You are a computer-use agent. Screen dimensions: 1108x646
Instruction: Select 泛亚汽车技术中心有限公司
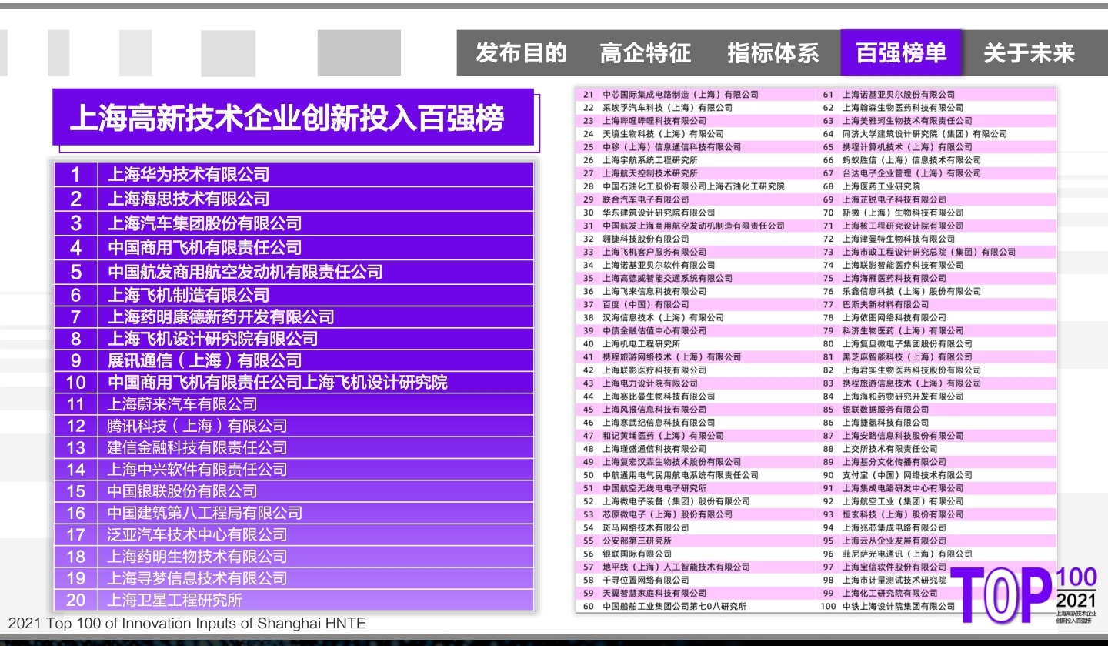coord(294,534)
